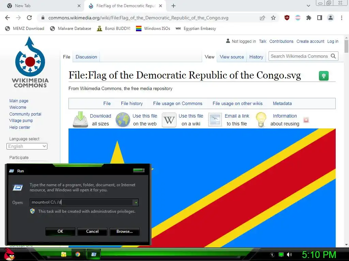Image resolution: width=349 pixels, height=261 pixels.
Task: Jump to the Metadata section
Action: [282, 103]
